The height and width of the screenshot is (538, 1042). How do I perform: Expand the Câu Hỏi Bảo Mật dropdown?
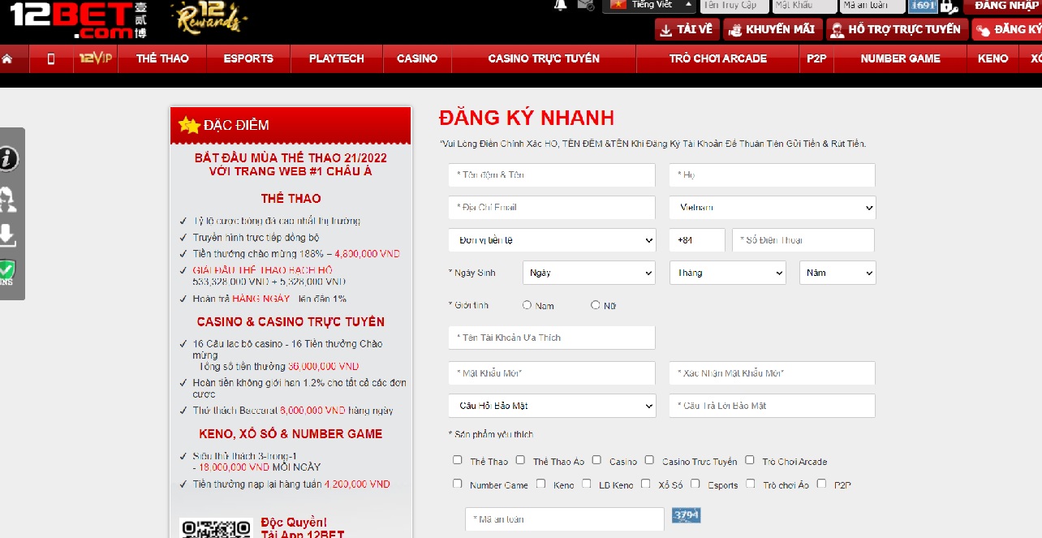pyautogui.click(x=552, y=406)
